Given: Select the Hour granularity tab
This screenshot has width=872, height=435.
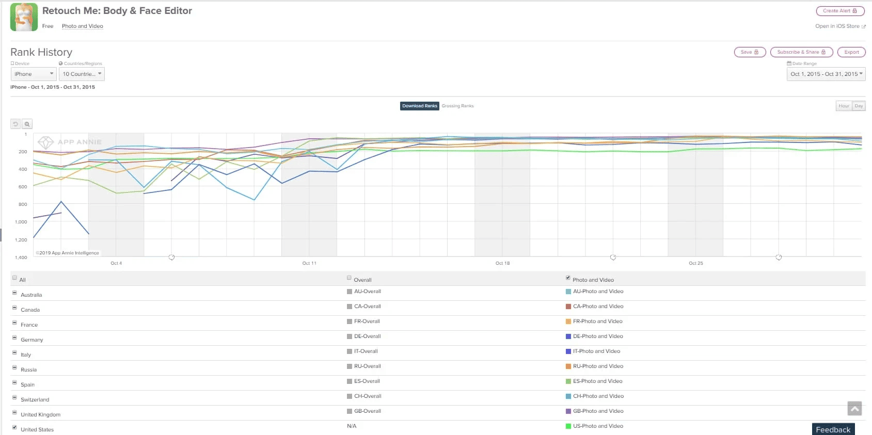Looking at the screenshot, I should point(844,106).
